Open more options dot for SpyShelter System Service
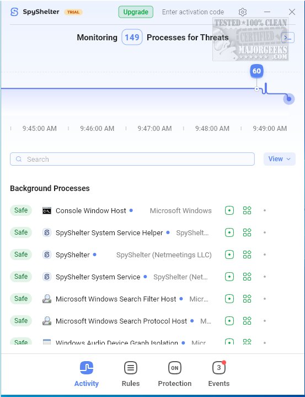The height and width of the screenshot is (397, 305). pos(265,277)
